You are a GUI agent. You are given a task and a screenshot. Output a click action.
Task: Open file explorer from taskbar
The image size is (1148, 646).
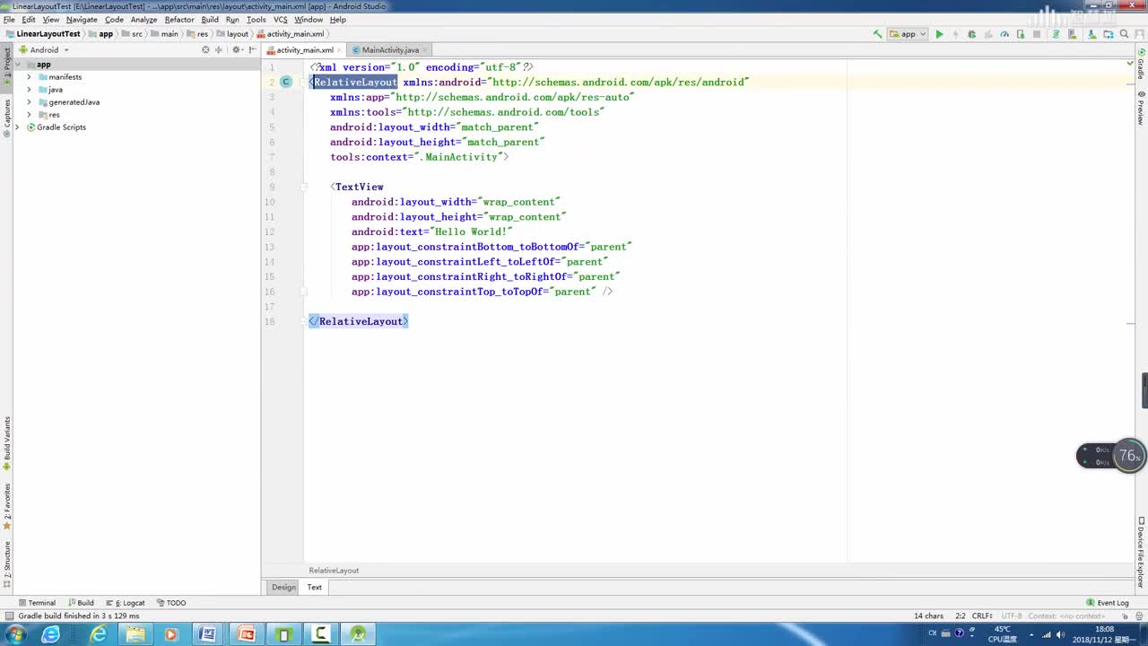135,634
